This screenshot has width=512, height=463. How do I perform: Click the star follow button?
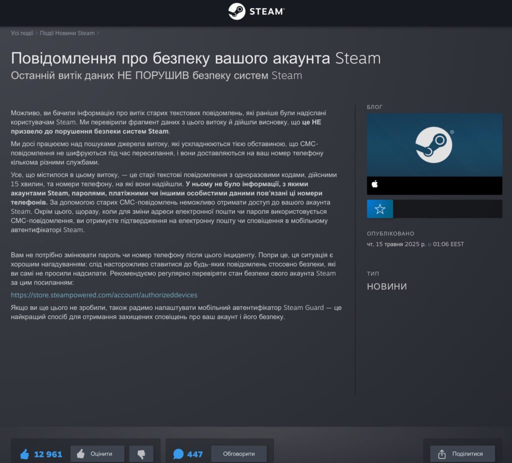(380, 209)
